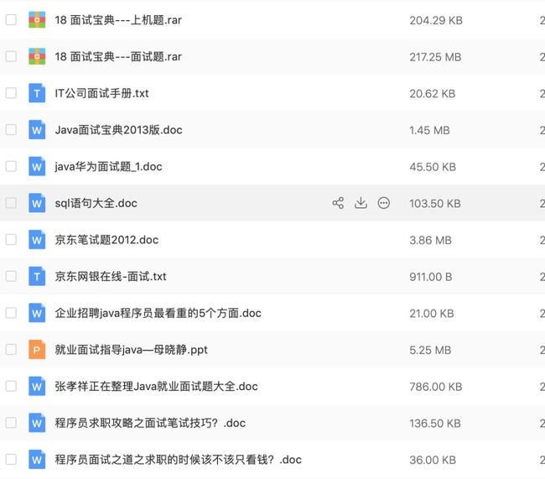Tick the checkbox for 就业面试指导java—母晓静.ppt
The width and height of the screenshot is (545, 479).
(11, 350)
